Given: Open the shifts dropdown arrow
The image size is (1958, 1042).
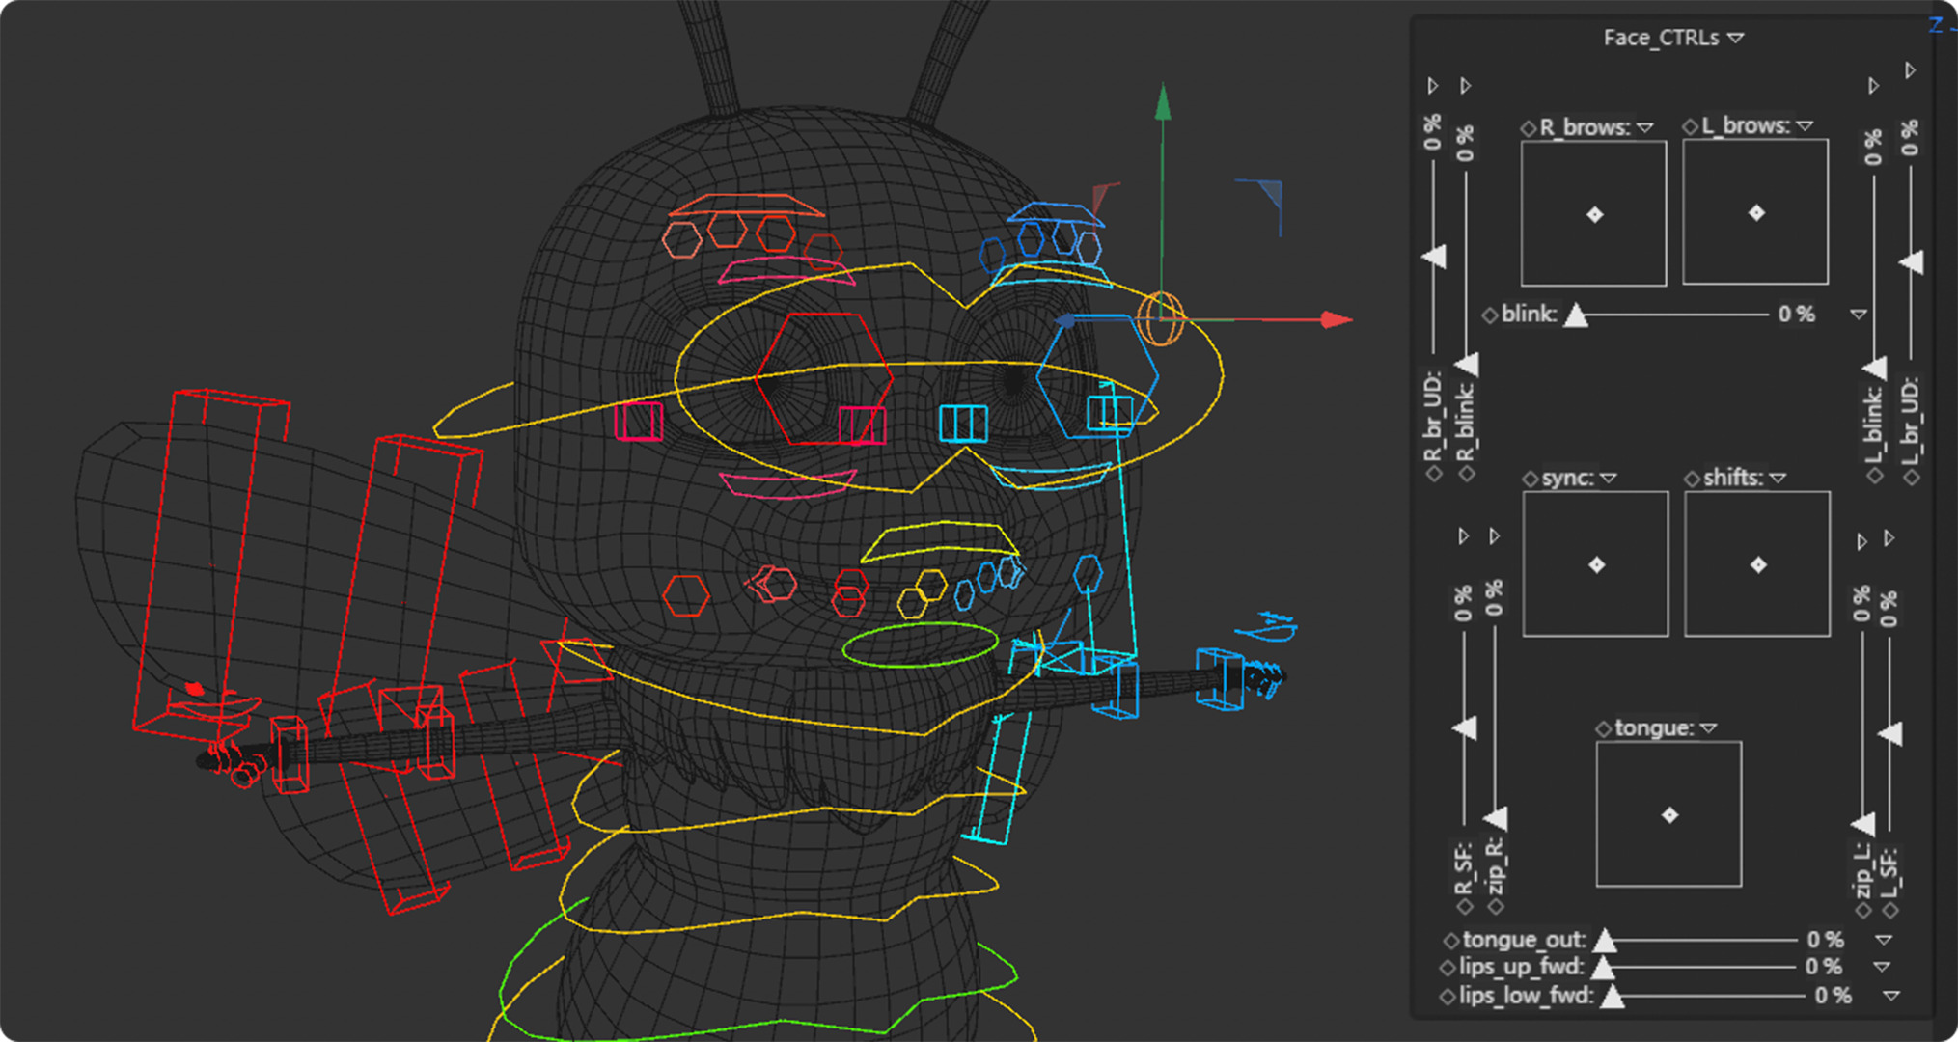Looking at the screenshot, I should [1778, 478].
